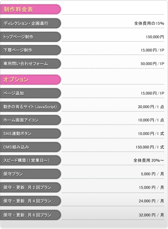Click the 150,000円/1式 CMS price

[150, 147]
